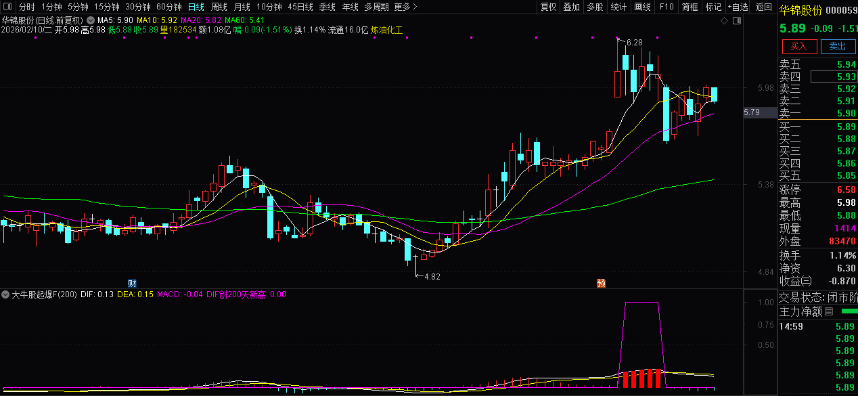Select the 卖五 price 5.94
The image size is (858, 396).
(x=845, y=64)
